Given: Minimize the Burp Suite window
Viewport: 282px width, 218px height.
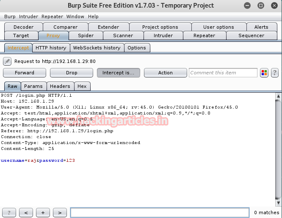Looking at the screenshot, I should (247, 5).
